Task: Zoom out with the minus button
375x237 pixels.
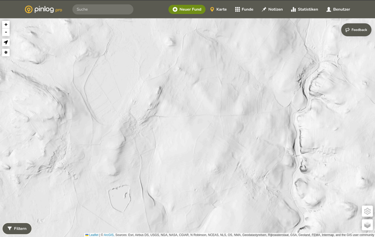Action: [6, 32]
